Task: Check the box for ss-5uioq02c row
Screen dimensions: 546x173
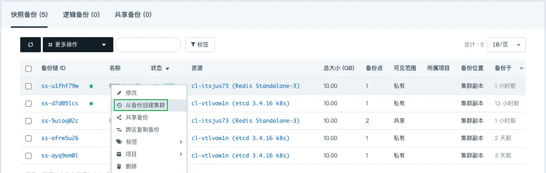Action: (x=29, y=121)
